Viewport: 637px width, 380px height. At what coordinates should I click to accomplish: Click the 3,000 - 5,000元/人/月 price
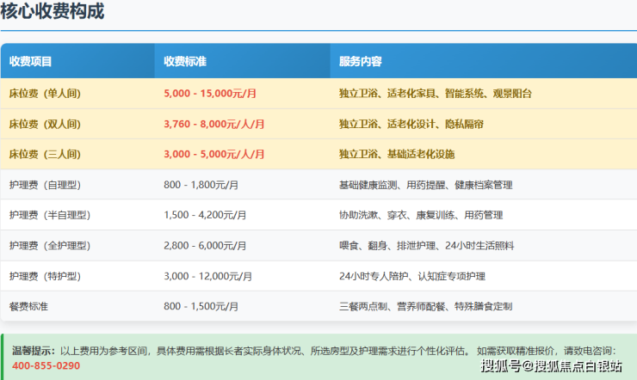[x=214, y=154]
